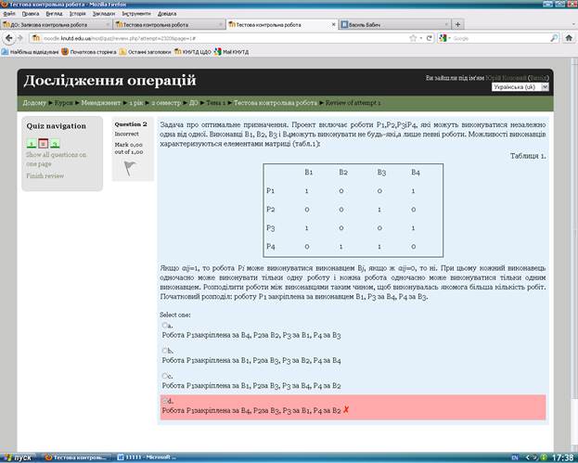Click the Forward navigation arrow
This screenshot has width=578, height=463.
20,38
